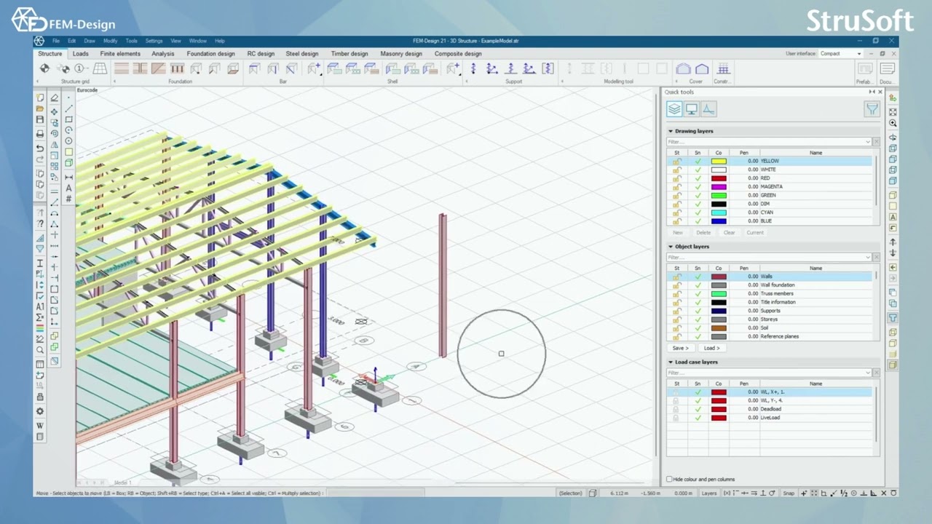Open the Object layers filter dropdown arrow
The image size is (932, 524).
(868, 257)
